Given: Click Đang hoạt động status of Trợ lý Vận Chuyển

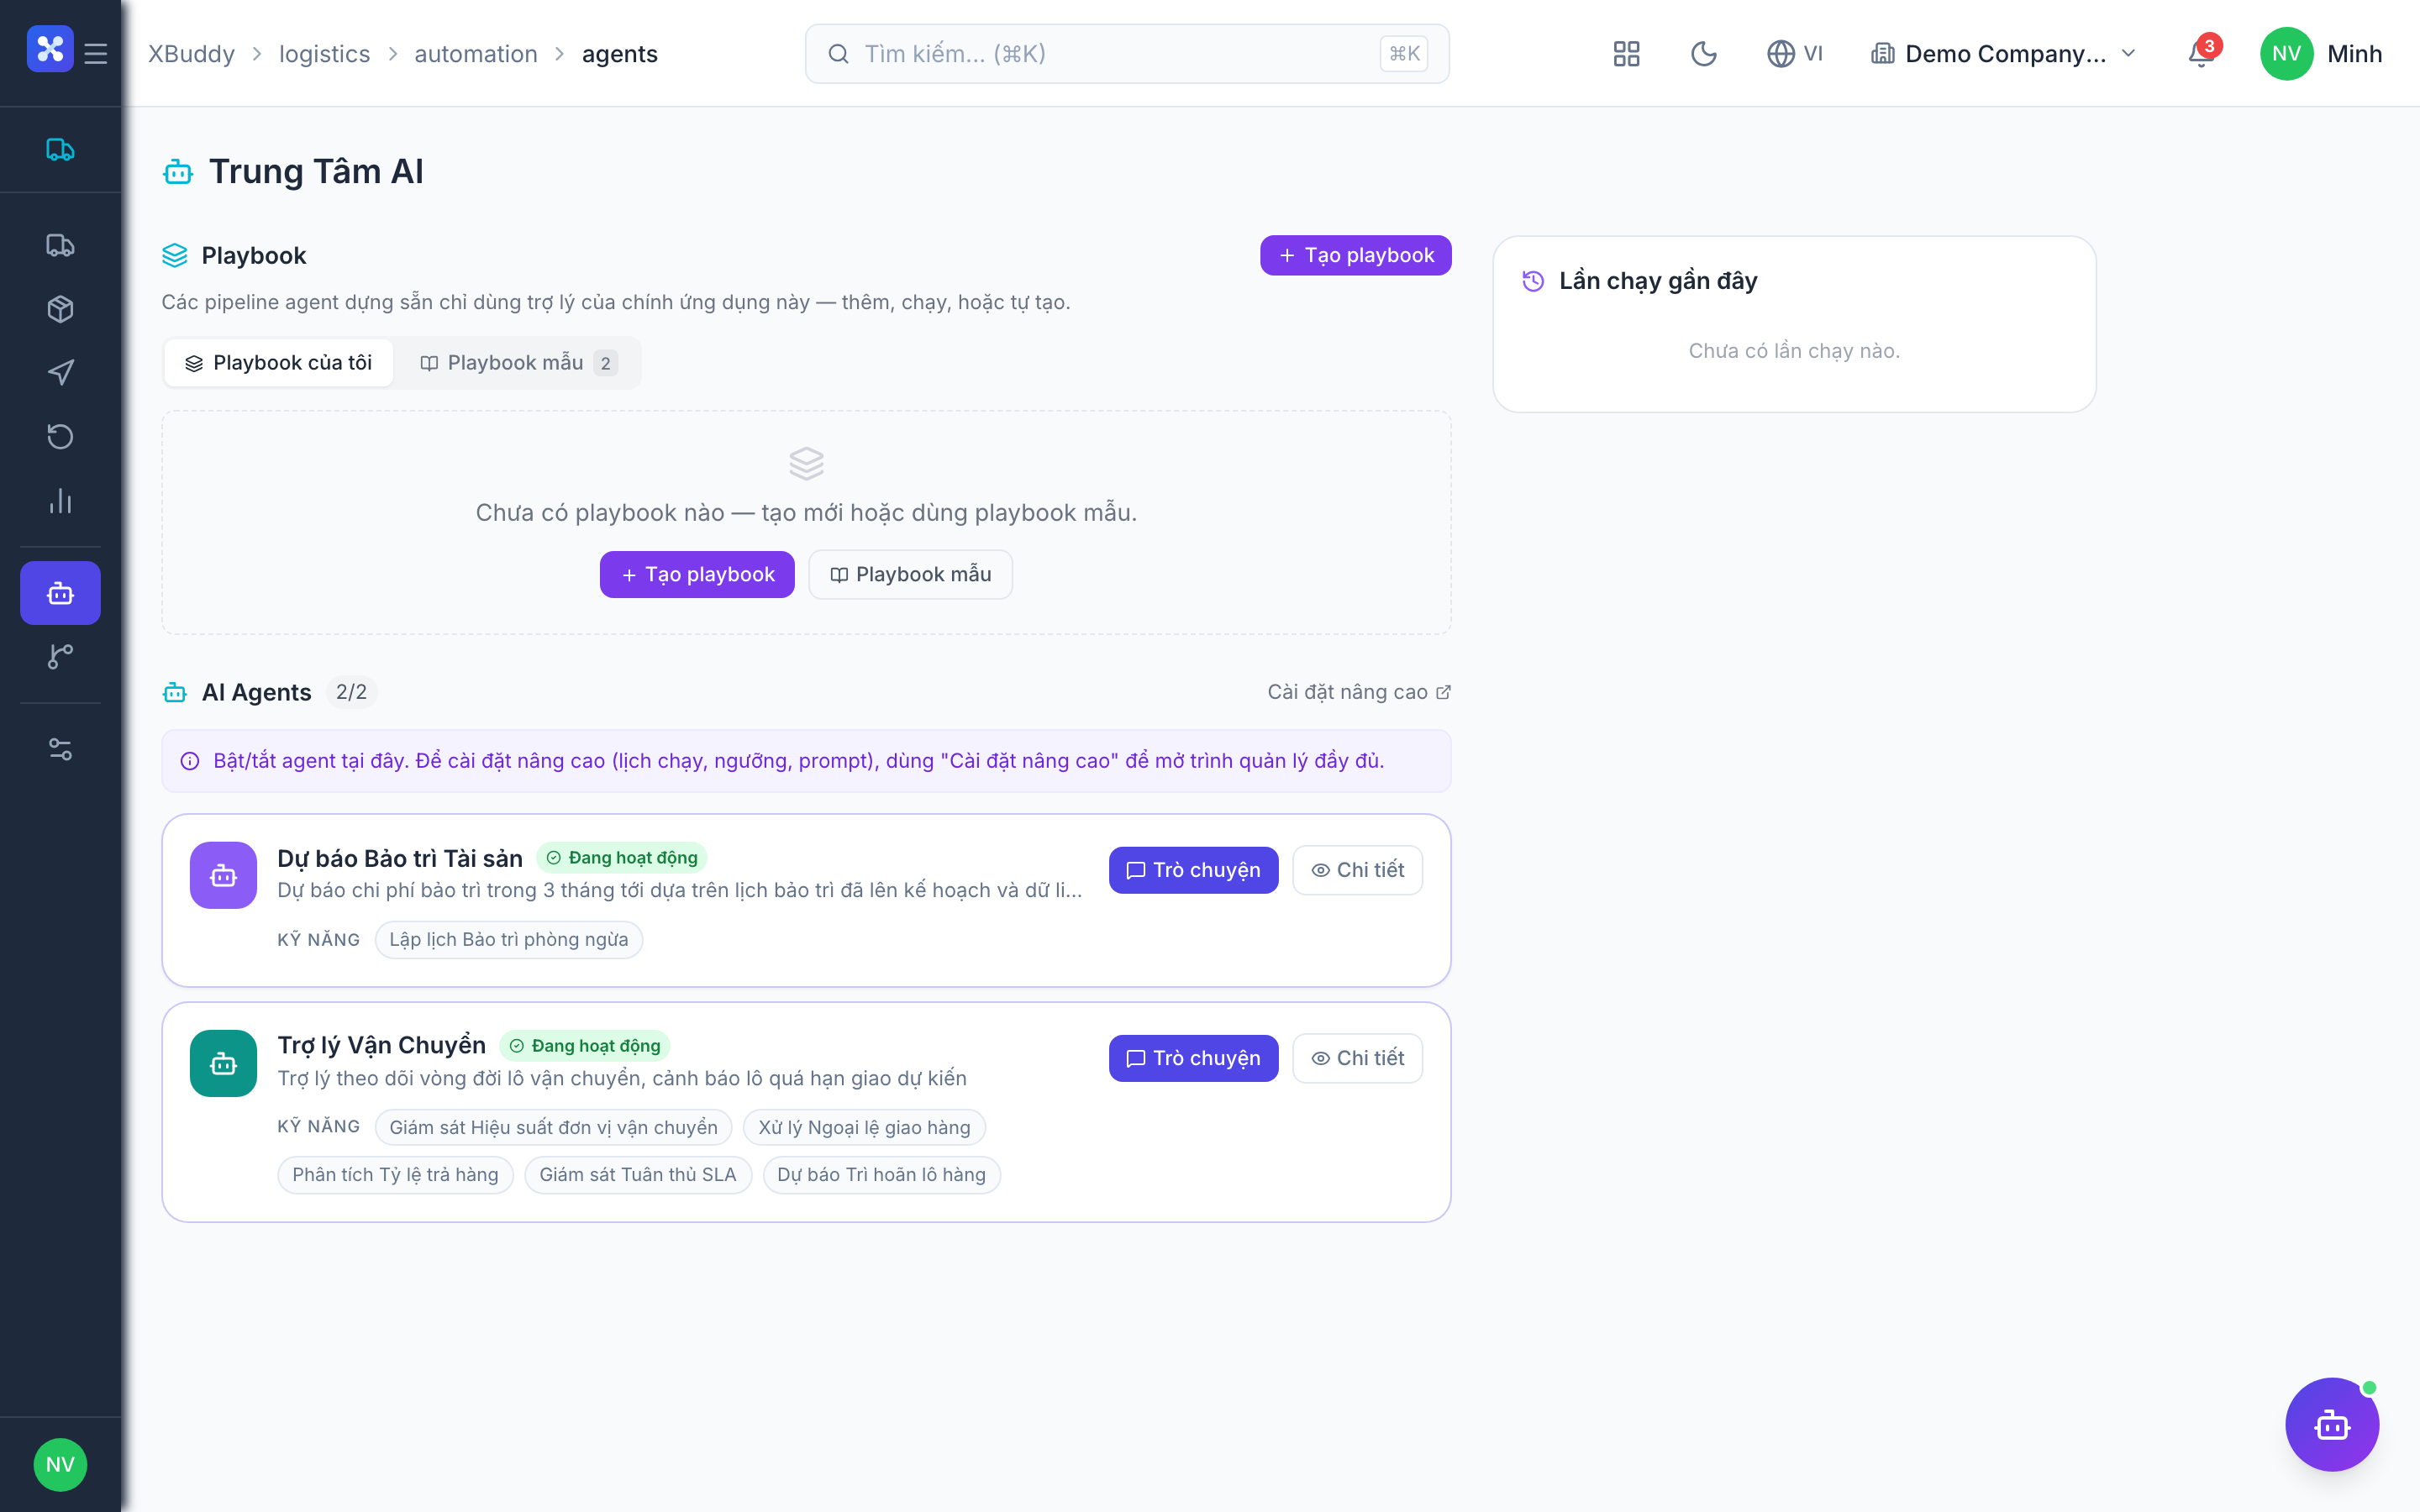Looking at the screenshot, I should tap(585, 1046).
